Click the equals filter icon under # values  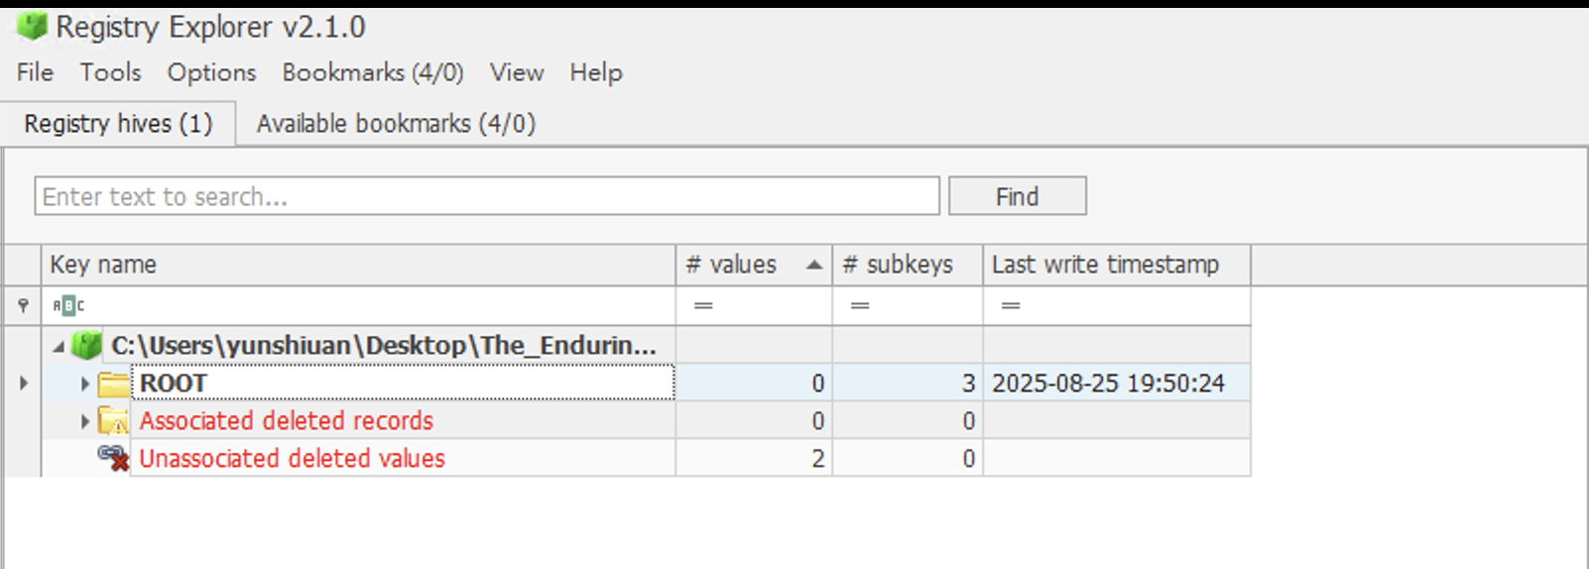click(x=703, y=305)
